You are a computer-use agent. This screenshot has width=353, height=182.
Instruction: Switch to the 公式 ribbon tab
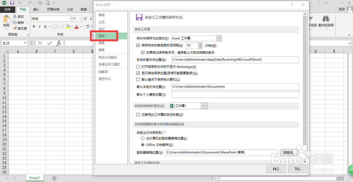pyautogui.click(x=70, y=10)
